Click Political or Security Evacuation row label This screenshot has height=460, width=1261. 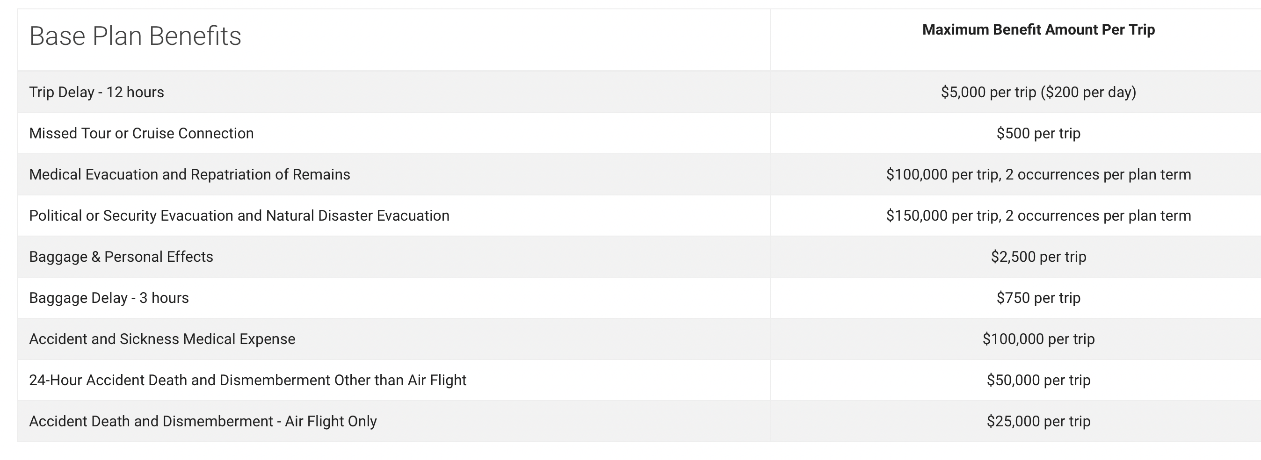(x=239, y=216)
